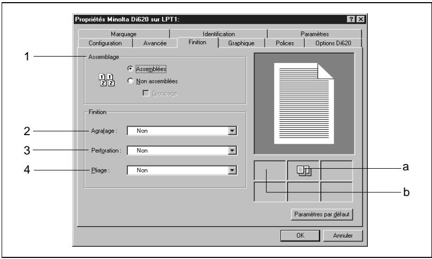Click the Annuler button
The width and height of the screenshot is (432, 259).
(343, 236)
